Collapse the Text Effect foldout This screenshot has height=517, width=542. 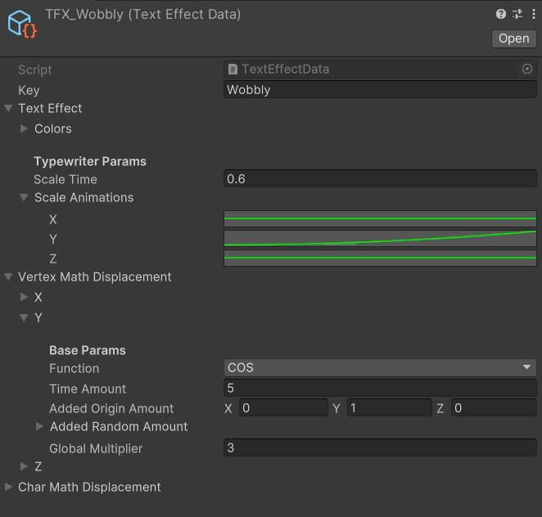(9, 109)
